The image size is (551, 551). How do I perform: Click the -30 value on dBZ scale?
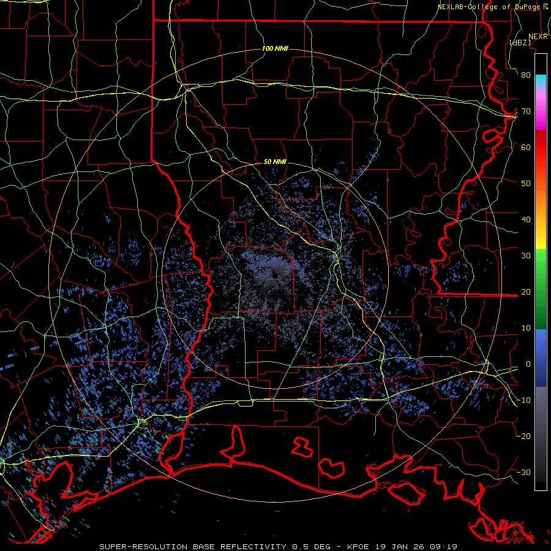pyautogui.click(x=523, y=472)
